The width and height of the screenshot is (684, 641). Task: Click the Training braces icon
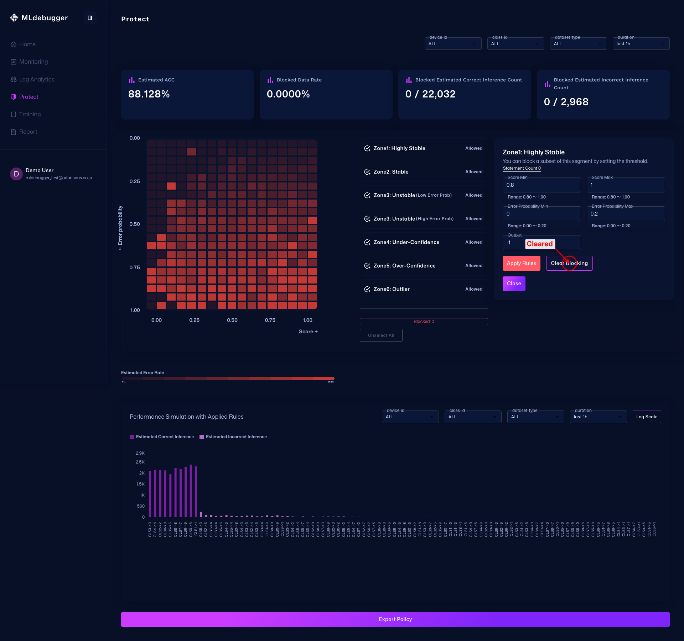point(14,114)
